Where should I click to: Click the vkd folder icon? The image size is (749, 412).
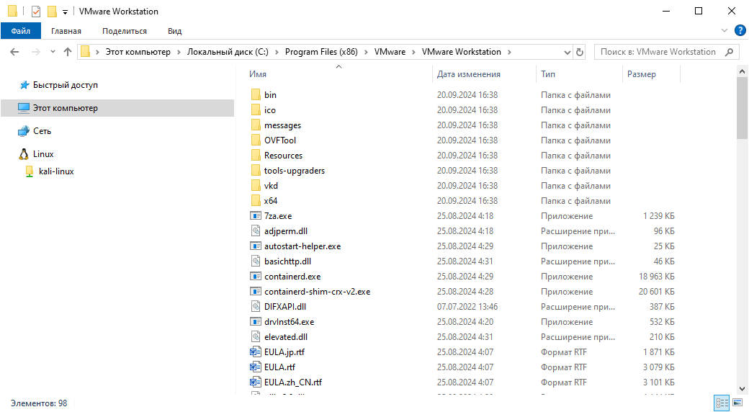(x=256, y=185)
